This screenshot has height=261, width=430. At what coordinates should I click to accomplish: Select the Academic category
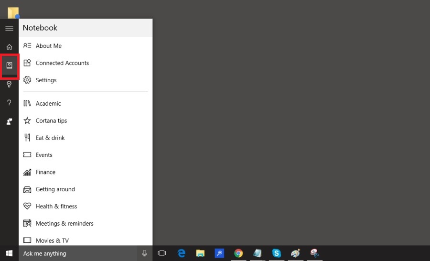[86, 103]
